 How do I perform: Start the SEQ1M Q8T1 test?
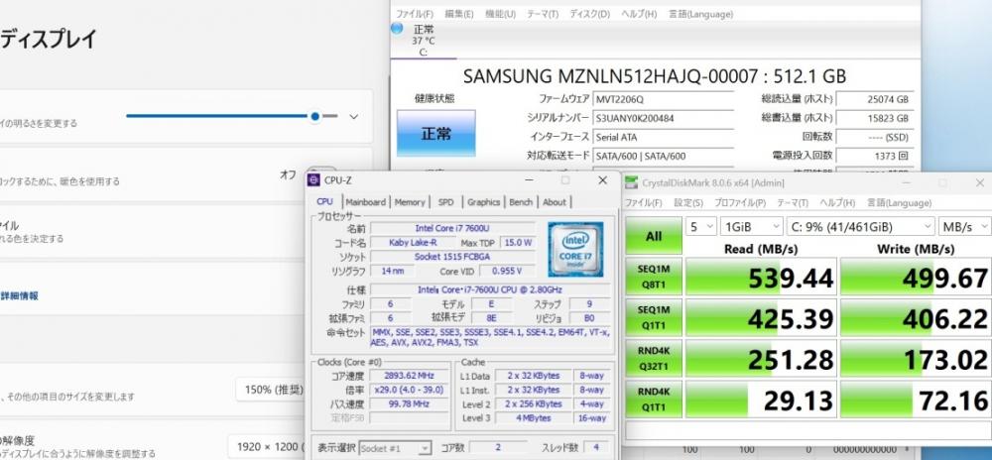(x=654, y=277)
